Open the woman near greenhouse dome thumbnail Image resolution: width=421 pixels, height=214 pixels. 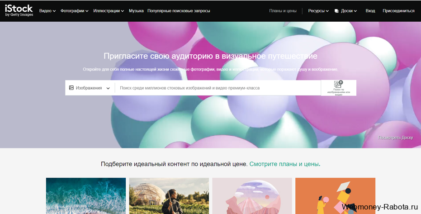tap(169, 196)
